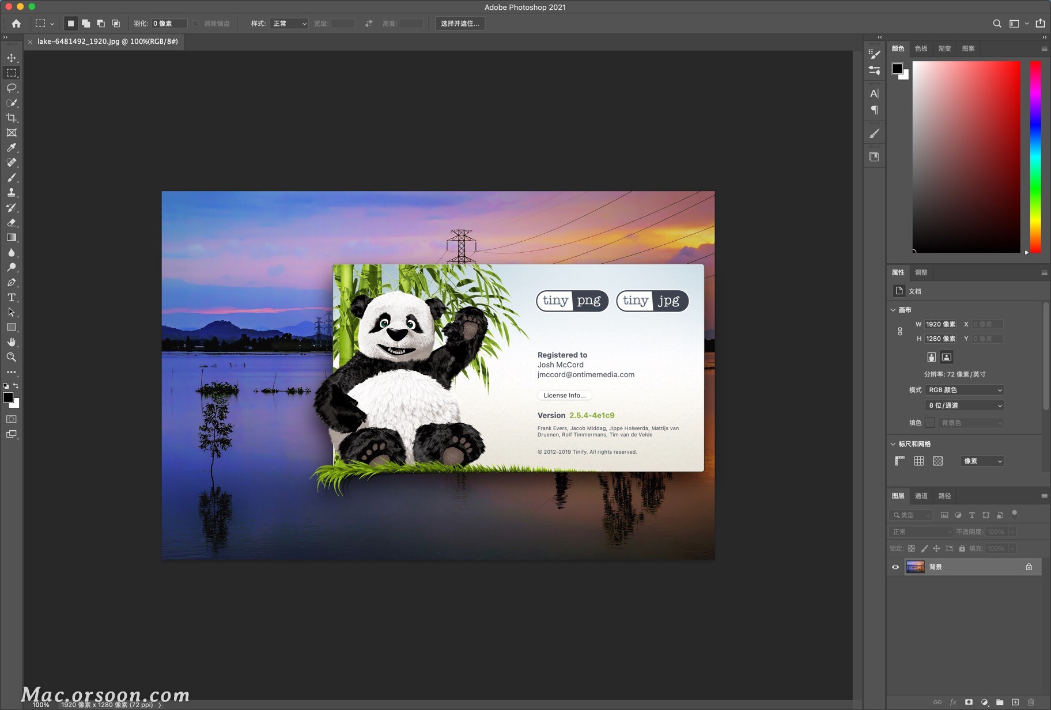Screen dimensions: 1051x710
Task: Select the Spot Healing Brush tool
Action: [12, 162]
